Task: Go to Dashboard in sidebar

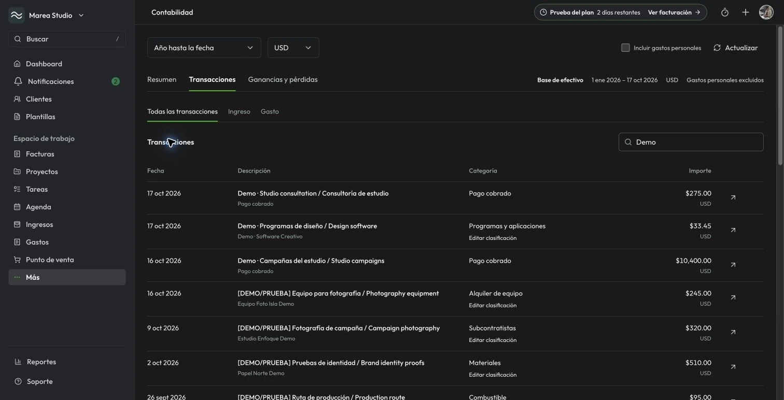Action: (67, 64)
